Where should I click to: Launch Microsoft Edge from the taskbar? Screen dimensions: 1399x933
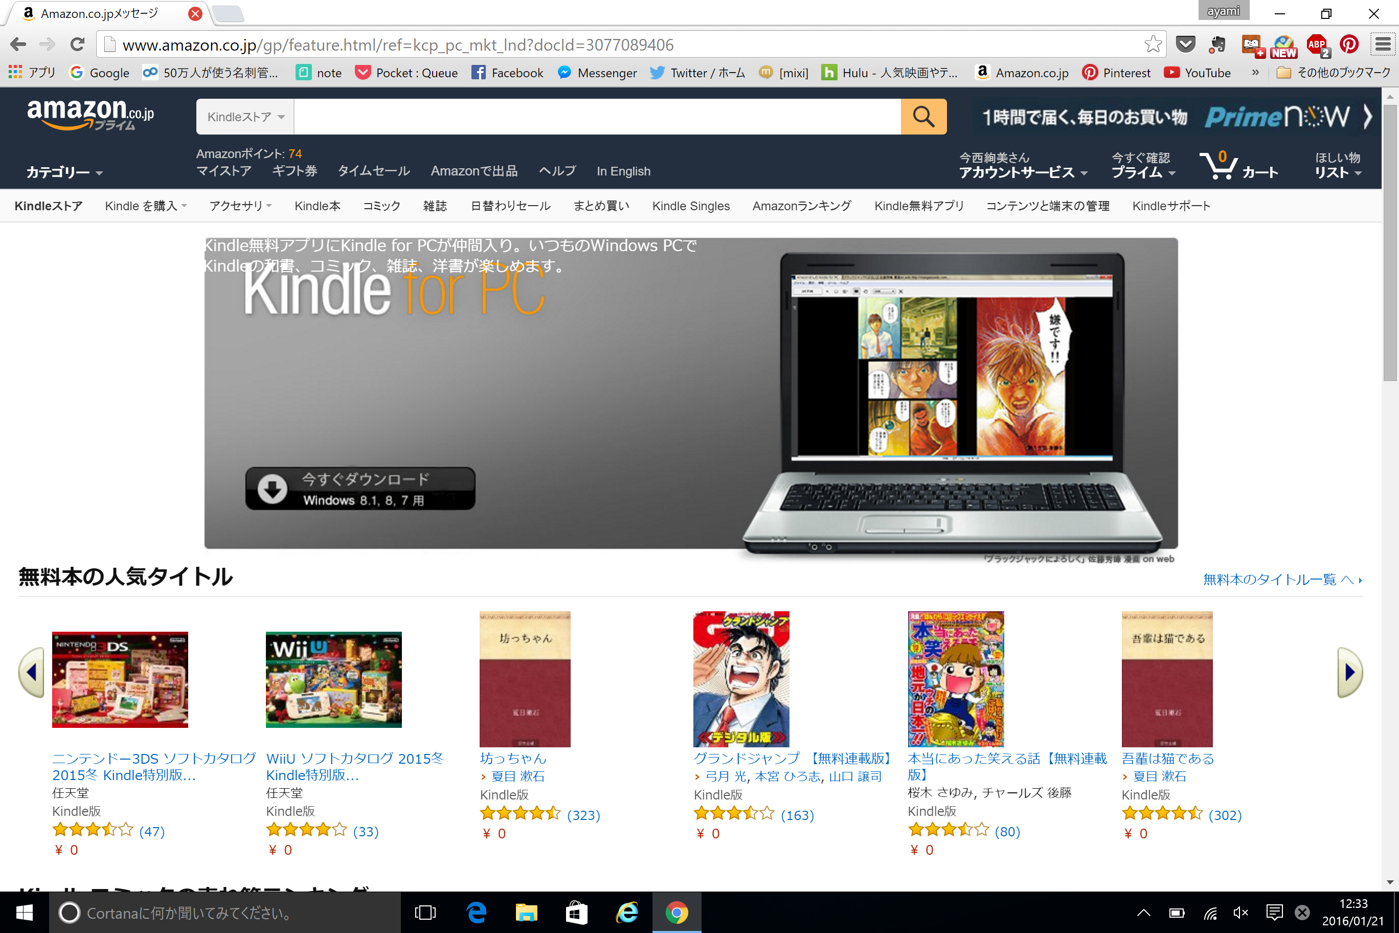click(477, 912)
